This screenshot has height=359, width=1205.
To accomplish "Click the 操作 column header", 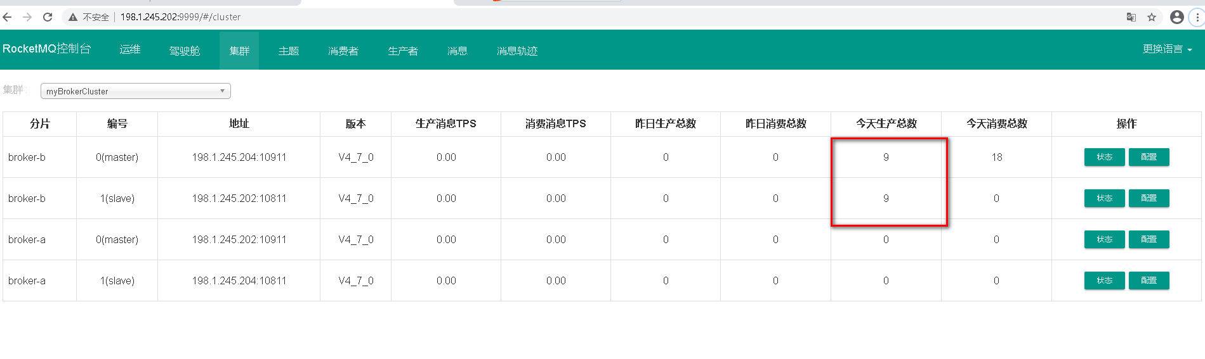I will pyautogui.click(x=1127, y=123).
